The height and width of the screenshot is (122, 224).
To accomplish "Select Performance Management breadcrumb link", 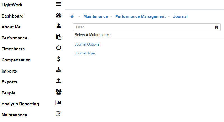I will point(140,16).
